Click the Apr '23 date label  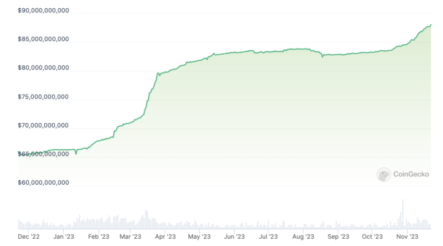click(166, 236)
